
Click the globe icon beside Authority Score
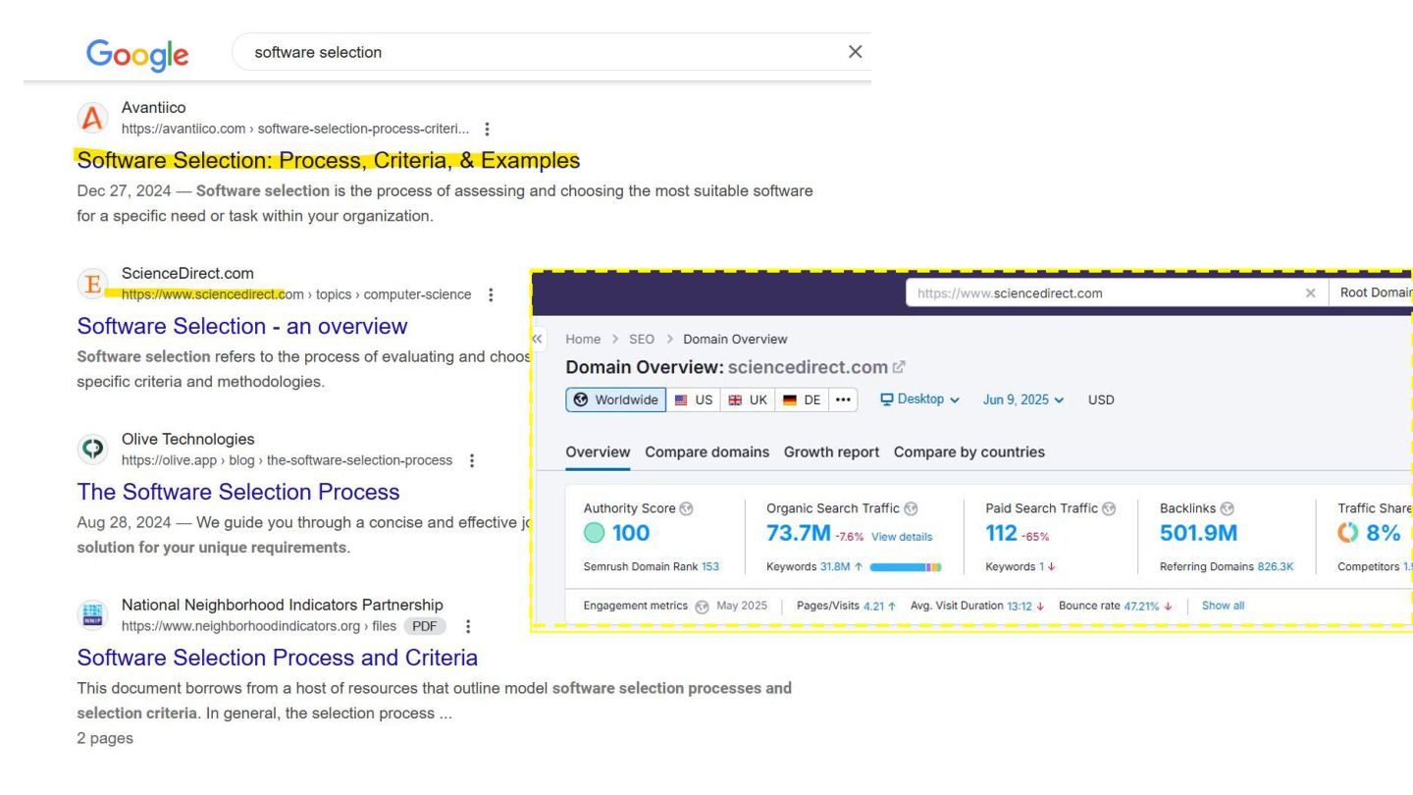[x=686, y=508]
